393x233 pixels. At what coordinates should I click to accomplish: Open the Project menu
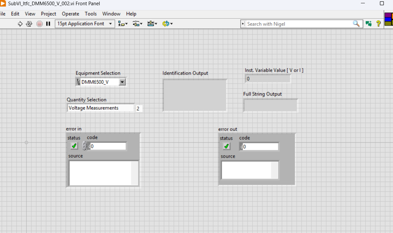pyautogui.click(x=48, y=14)
